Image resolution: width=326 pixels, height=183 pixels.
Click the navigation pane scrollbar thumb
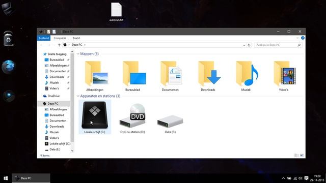(72, 98)
